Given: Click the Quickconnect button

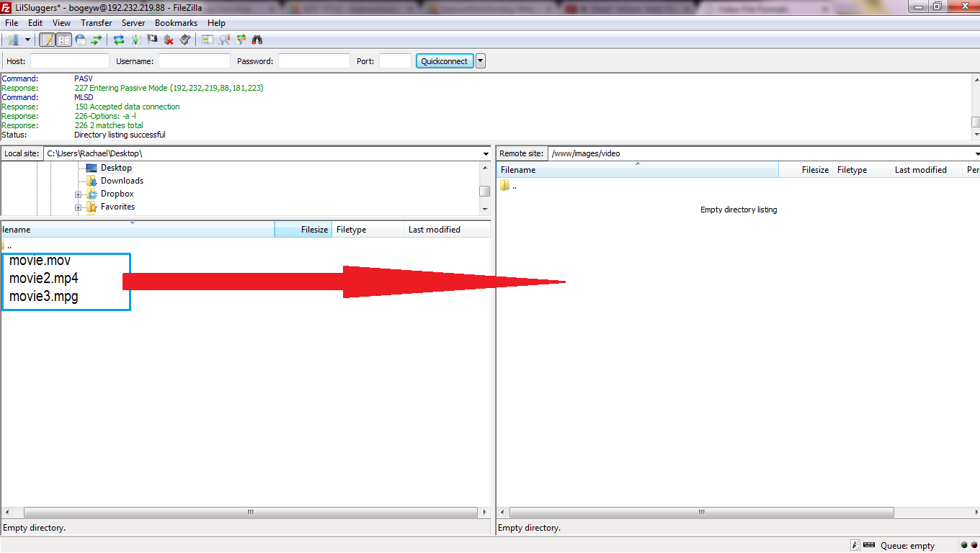Looking at the screenshot, I should pos(445,61).
